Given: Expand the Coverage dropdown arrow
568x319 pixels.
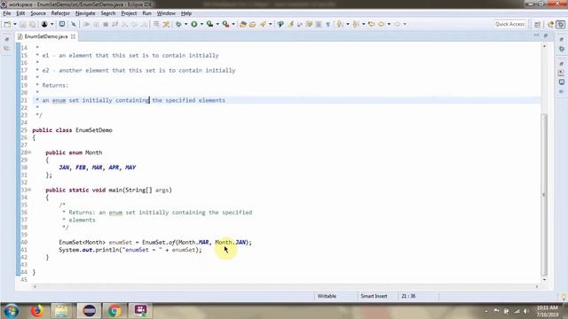Looking at the screenshot, I should click(217, 24).
